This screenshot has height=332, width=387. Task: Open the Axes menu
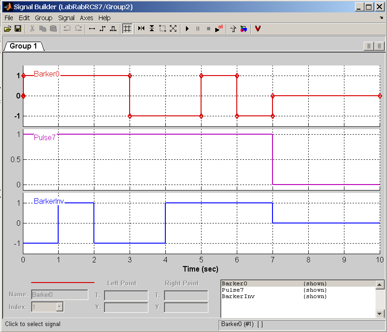(87, 18)
